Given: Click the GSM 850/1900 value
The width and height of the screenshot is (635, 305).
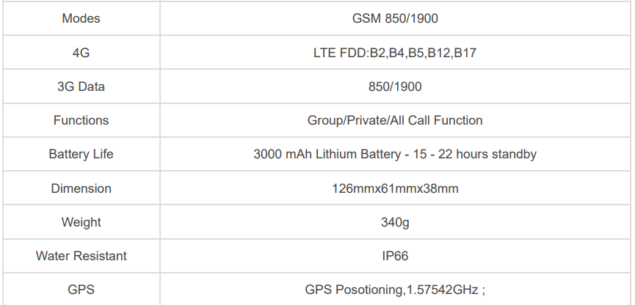Looking at the screenshot, I should [x=395, y=18].
